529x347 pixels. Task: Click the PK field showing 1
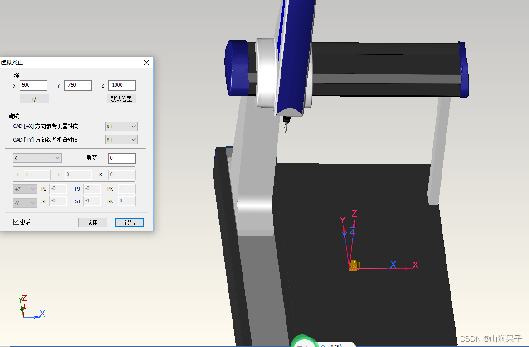126,189
